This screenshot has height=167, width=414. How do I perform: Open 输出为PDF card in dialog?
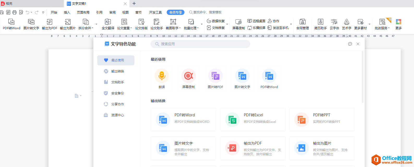tap(253, 148)
